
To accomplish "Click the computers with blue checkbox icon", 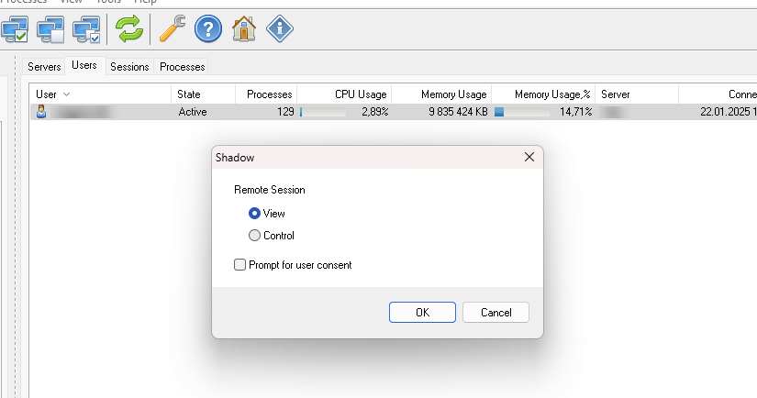I will [87, 29].
